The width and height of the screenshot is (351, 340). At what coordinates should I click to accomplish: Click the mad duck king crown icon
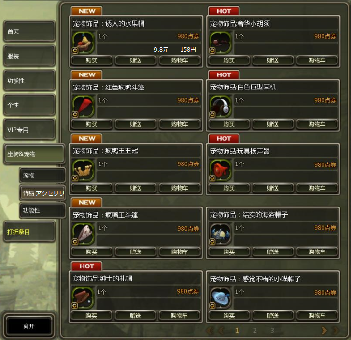click(x=83, y=170)
